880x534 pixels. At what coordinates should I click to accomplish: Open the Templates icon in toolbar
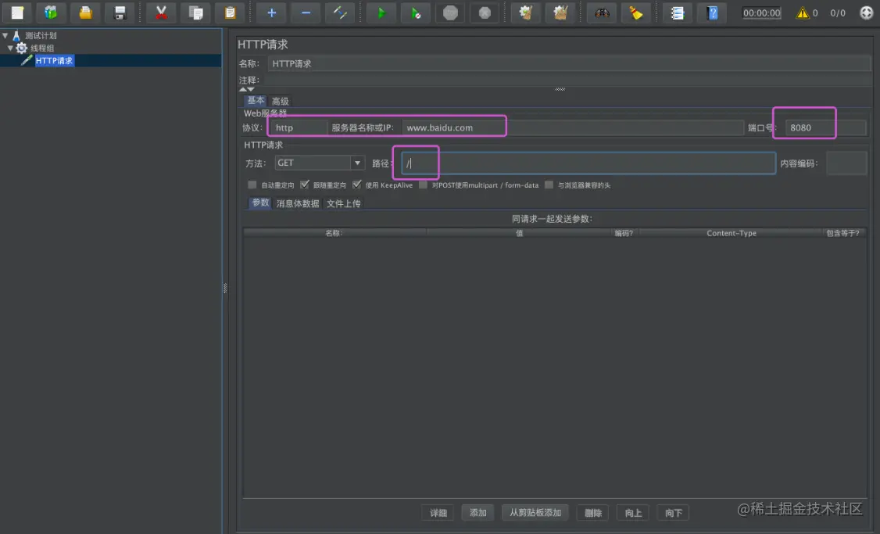(51, 13)
